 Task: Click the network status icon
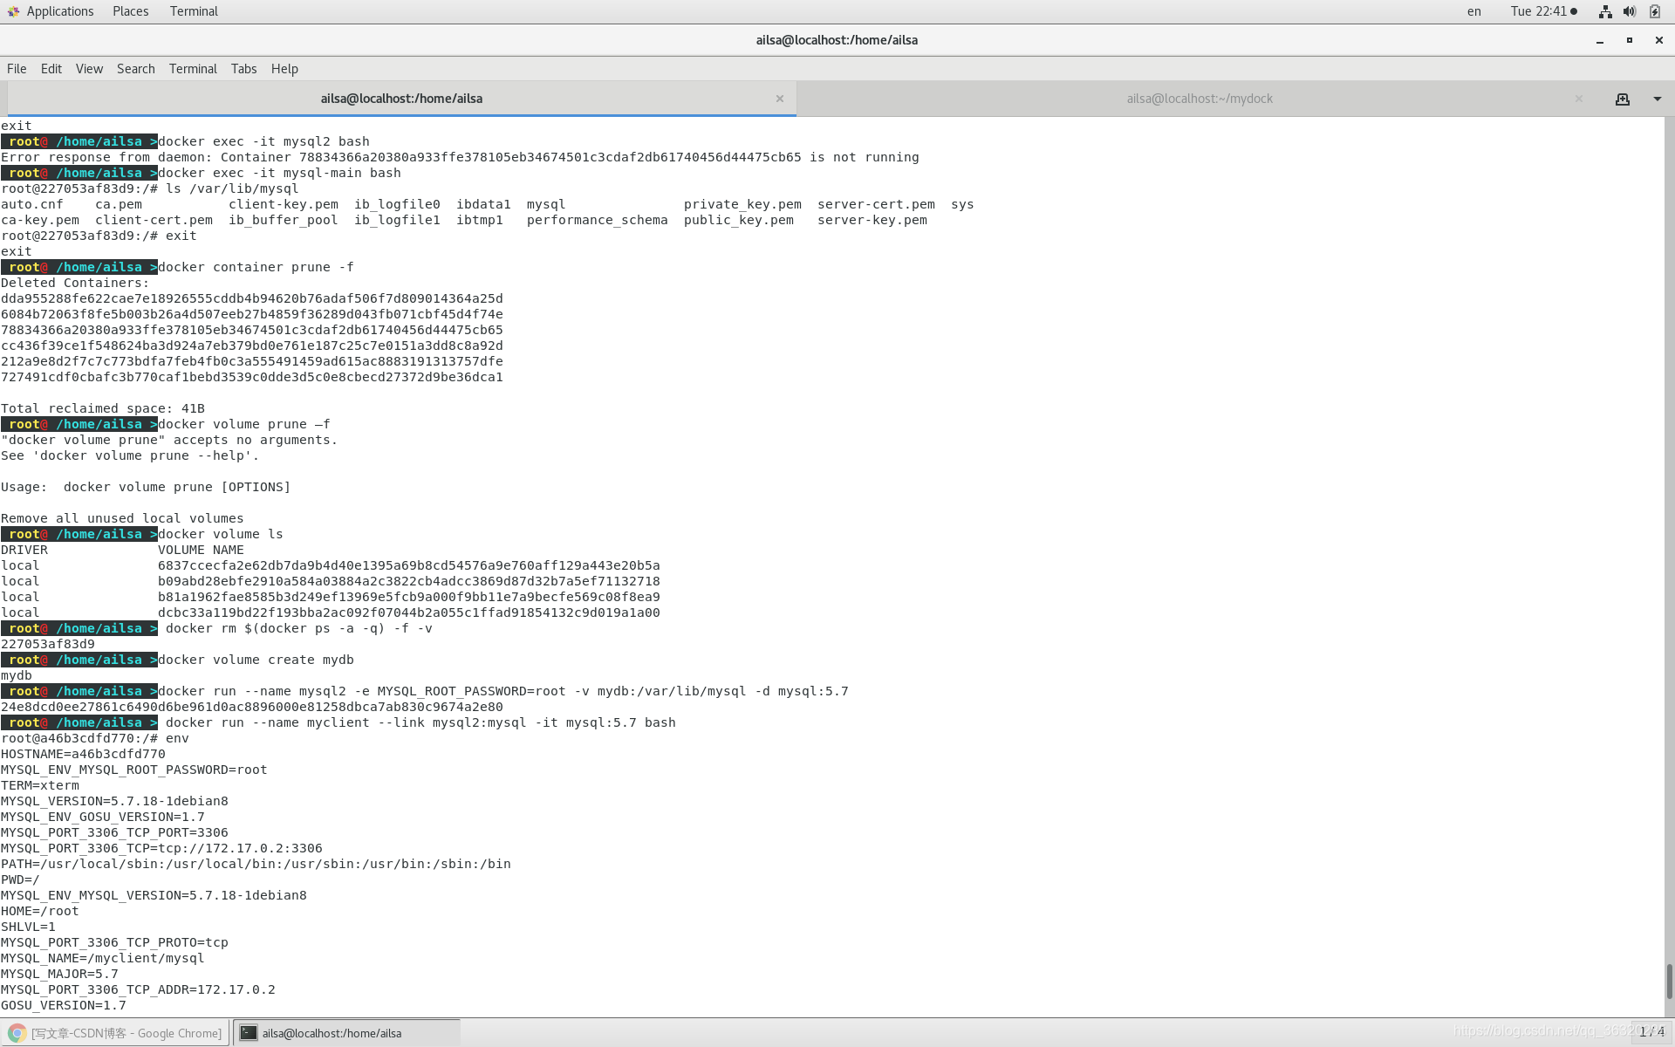pyautogui.click(x=1604, y=11)
